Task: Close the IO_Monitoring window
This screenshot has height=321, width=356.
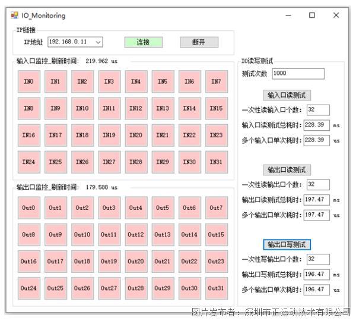Action: 336,15
